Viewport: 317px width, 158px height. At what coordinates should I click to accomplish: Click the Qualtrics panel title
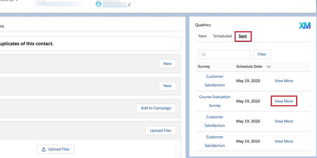pyautogui.click(x=203, y=25)
